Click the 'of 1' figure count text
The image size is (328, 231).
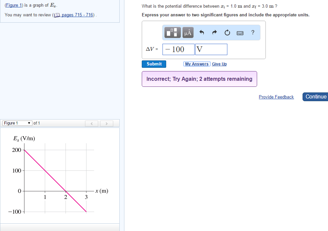coord(36,123)
